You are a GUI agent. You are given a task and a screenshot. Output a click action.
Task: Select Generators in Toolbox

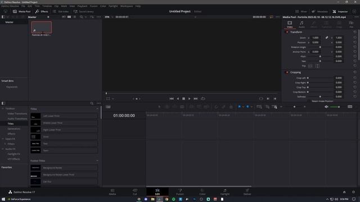[14, 128]
